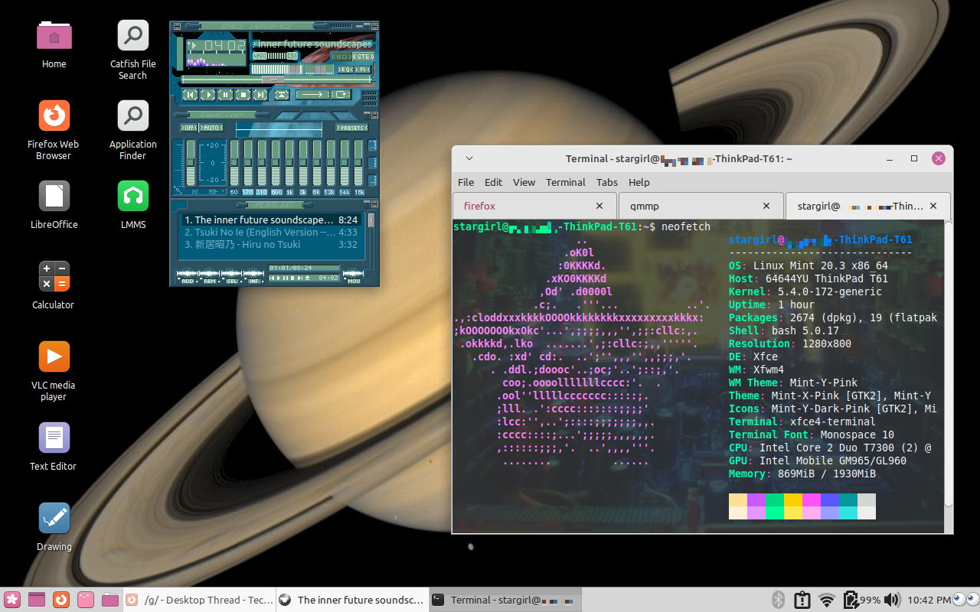Screen dimensions: 980x612
Task: Toggle shuffle arrow button in qmmp
Action: (312, 95)
